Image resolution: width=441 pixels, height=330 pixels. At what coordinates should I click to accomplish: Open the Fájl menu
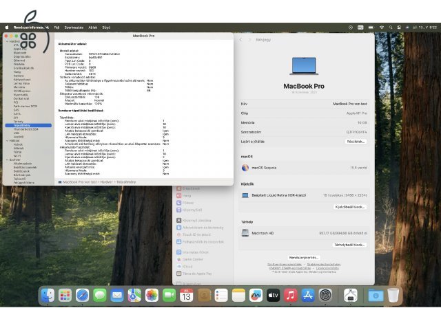pos(57,27)
